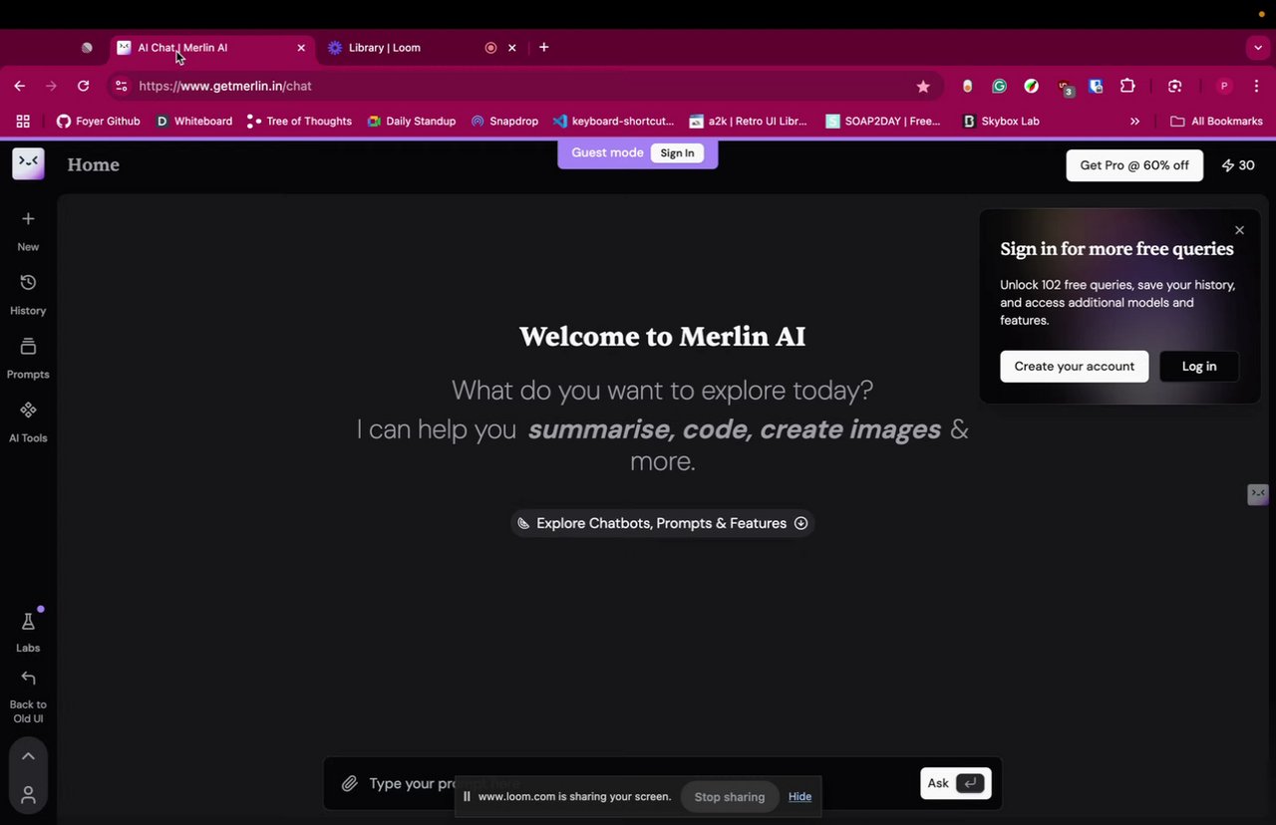Open Whiteboard bookmark

coord(193,122)
